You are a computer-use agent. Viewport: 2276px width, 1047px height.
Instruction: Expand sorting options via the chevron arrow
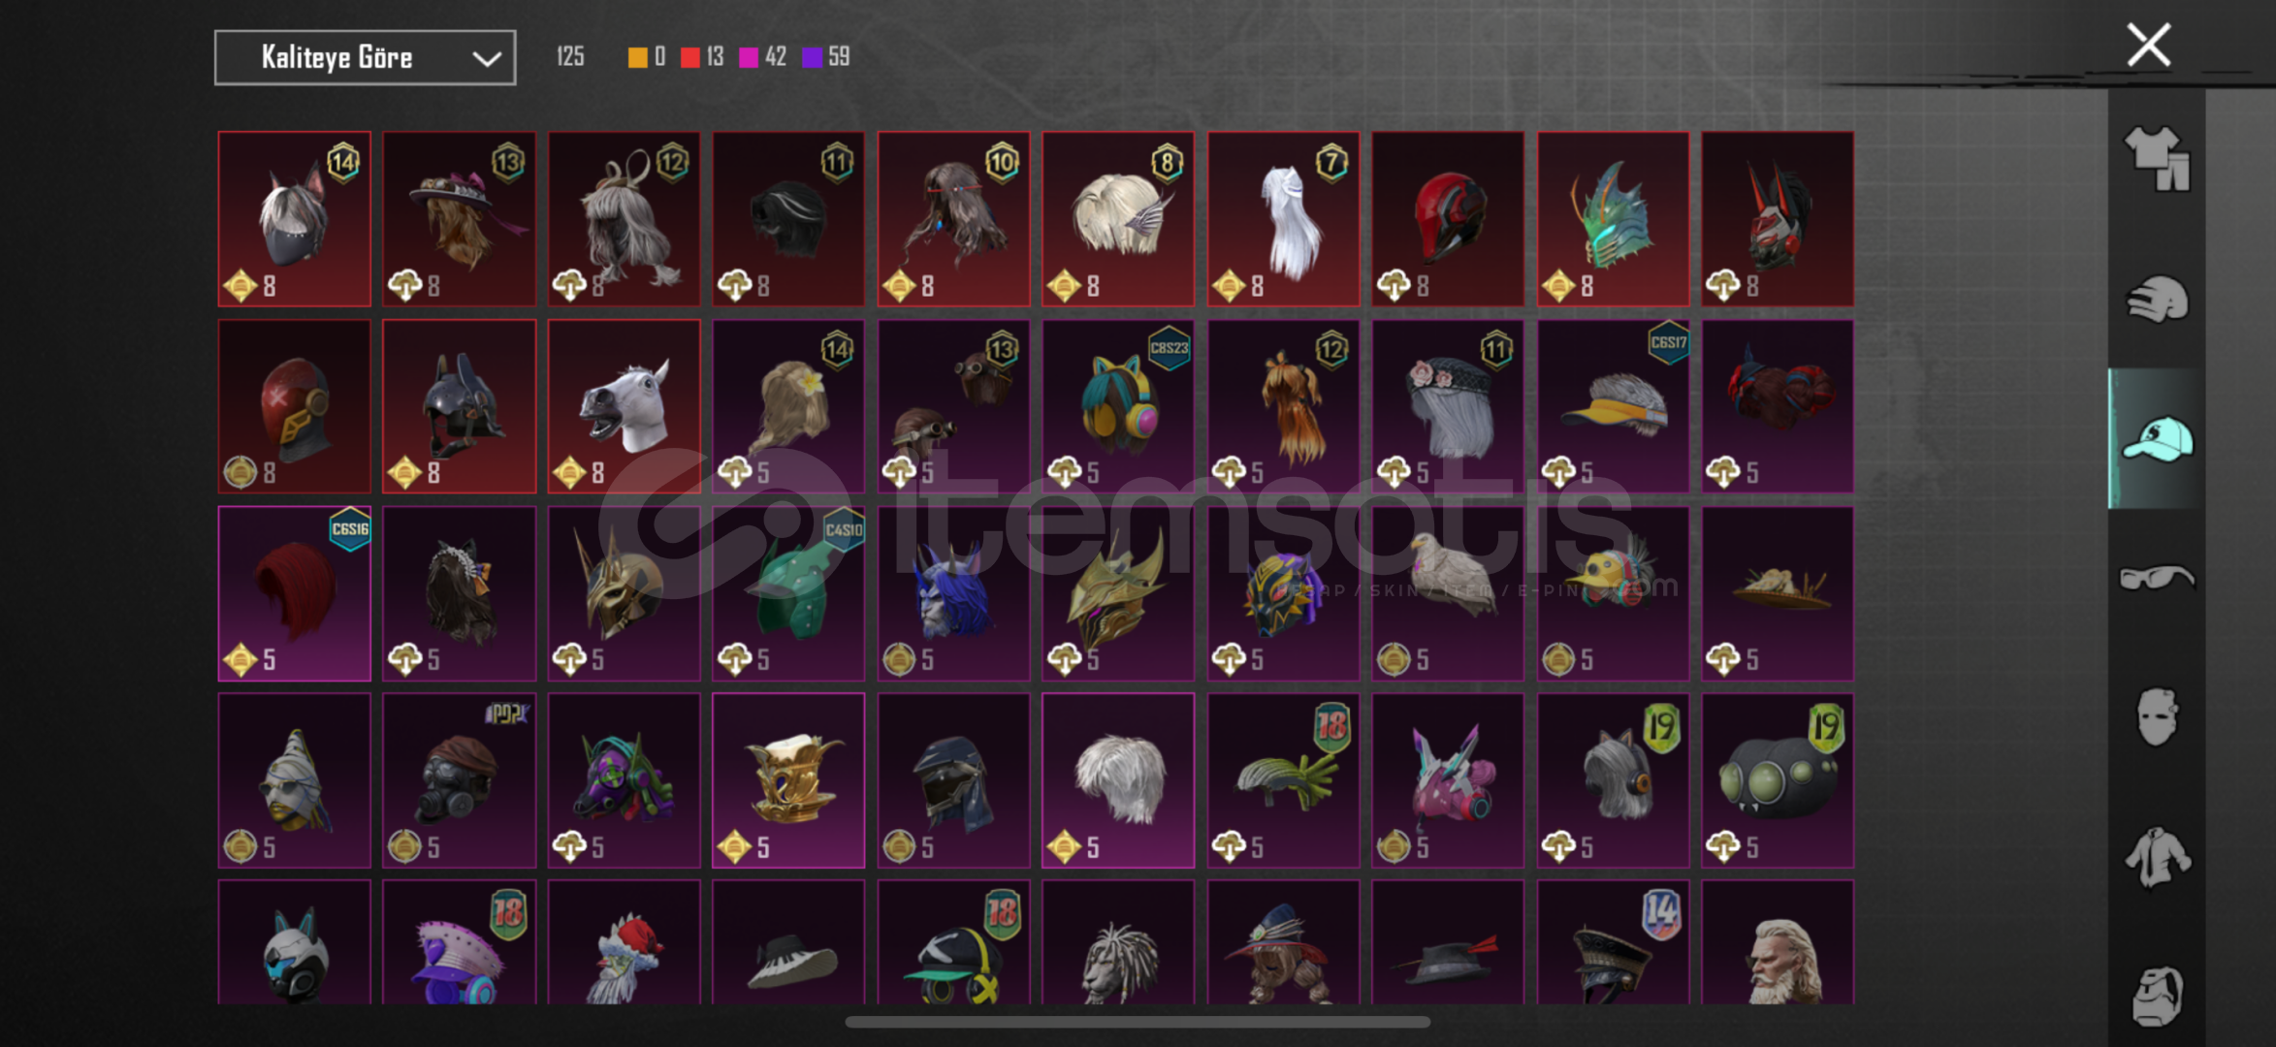pos(486,59)
